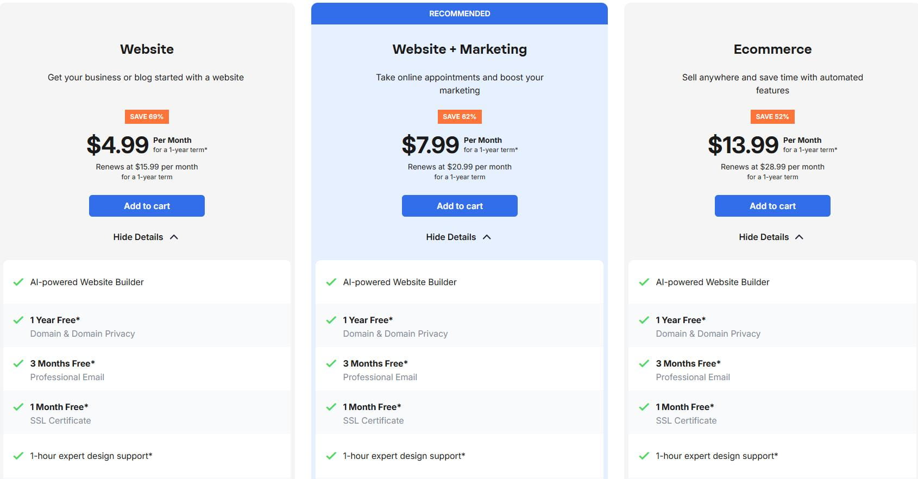Add the $4.99 Website plan to cart
Viewport: 918px width, 479px height.
tap(147, 206)
